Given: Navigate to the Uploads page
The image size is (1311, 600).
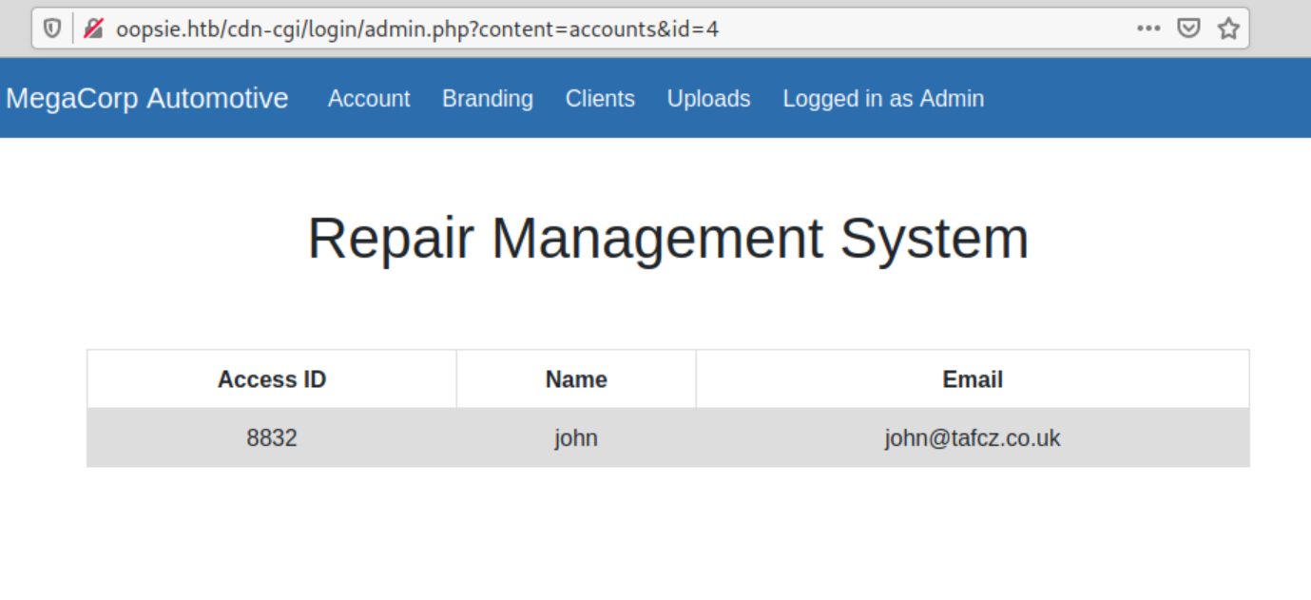Looking at the screenshot, I should [708, 99].
